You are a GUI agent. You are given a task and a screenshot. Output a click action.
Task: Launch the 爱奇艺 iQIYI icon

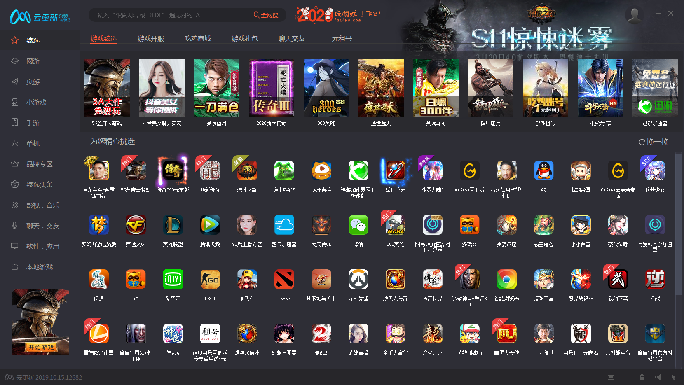click(173, 280)
